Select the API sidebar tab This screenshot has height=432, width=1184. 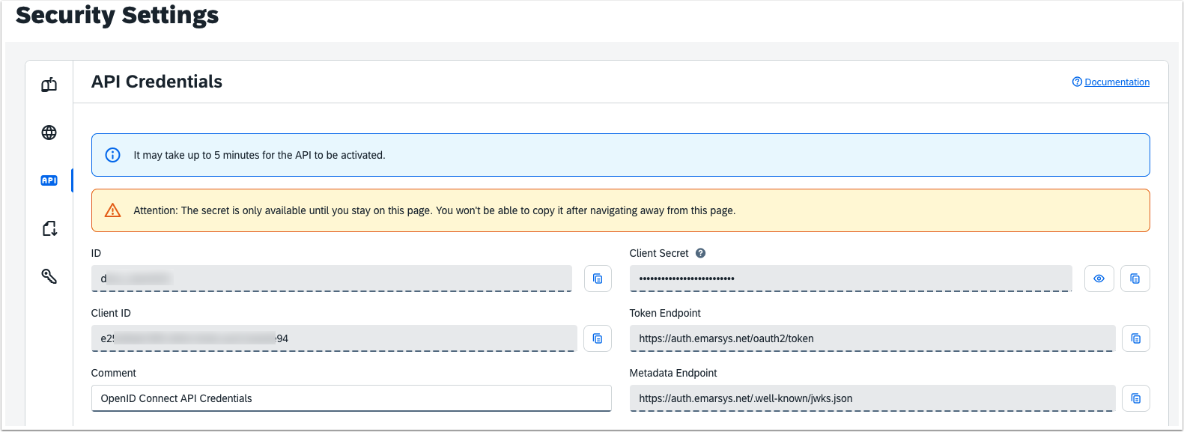49,180
